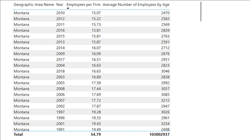This screenshot has height=140, width=250.
Task: Click the total value 54.79
Action: coord(96,135)
